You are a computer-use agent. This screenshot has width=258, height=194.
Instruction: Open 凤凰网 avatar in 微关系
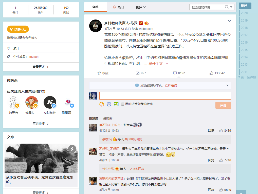tap(68, 102)
